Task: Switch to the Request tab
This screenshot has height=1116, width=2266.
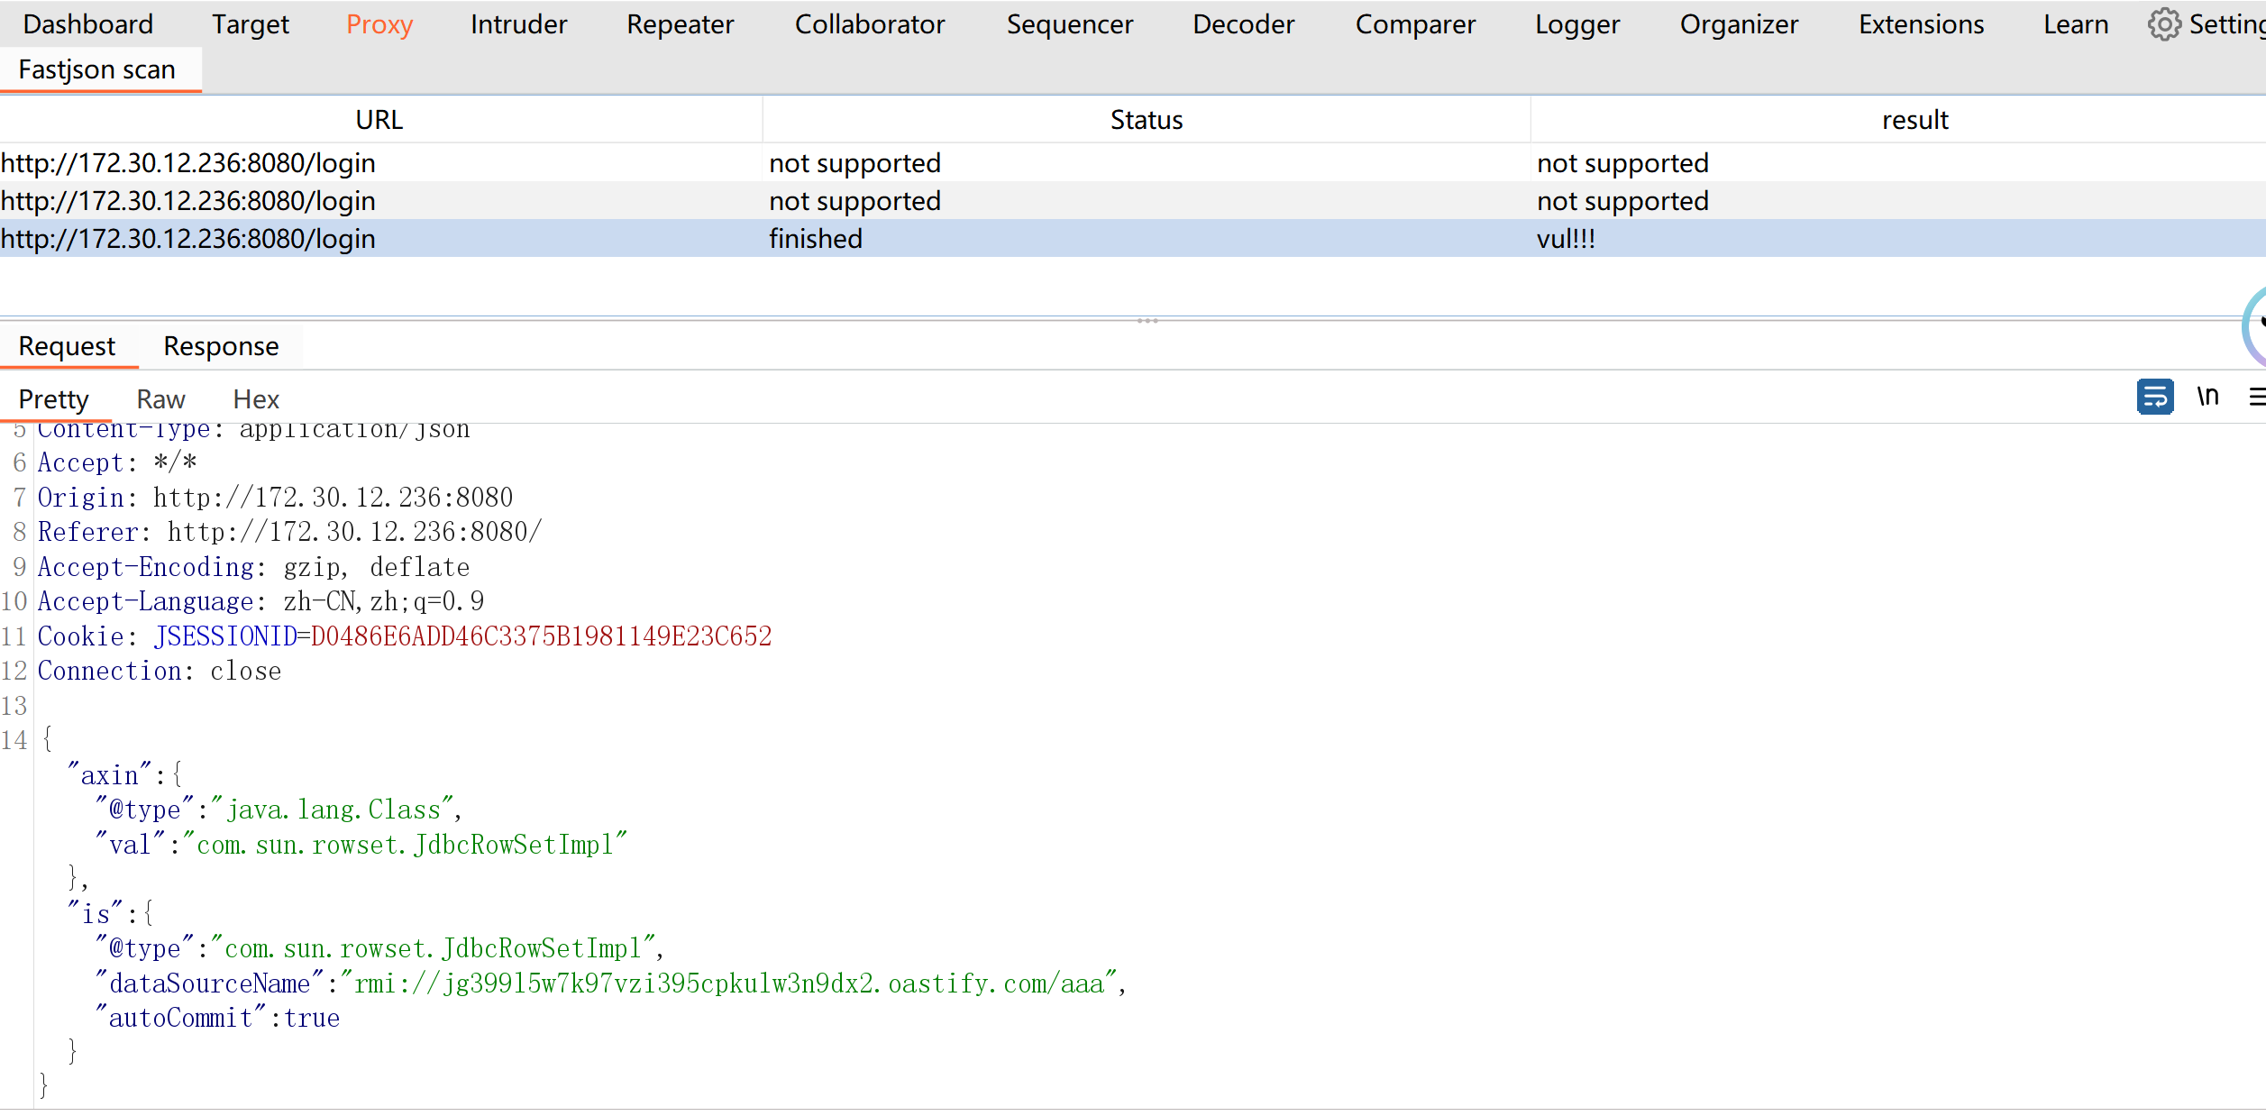Action: tap(68, 346)
